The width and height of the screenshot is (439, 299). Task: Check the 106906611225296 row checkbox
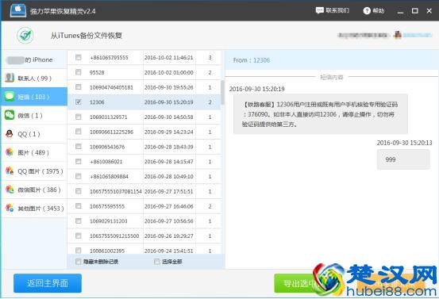(79, 132)
